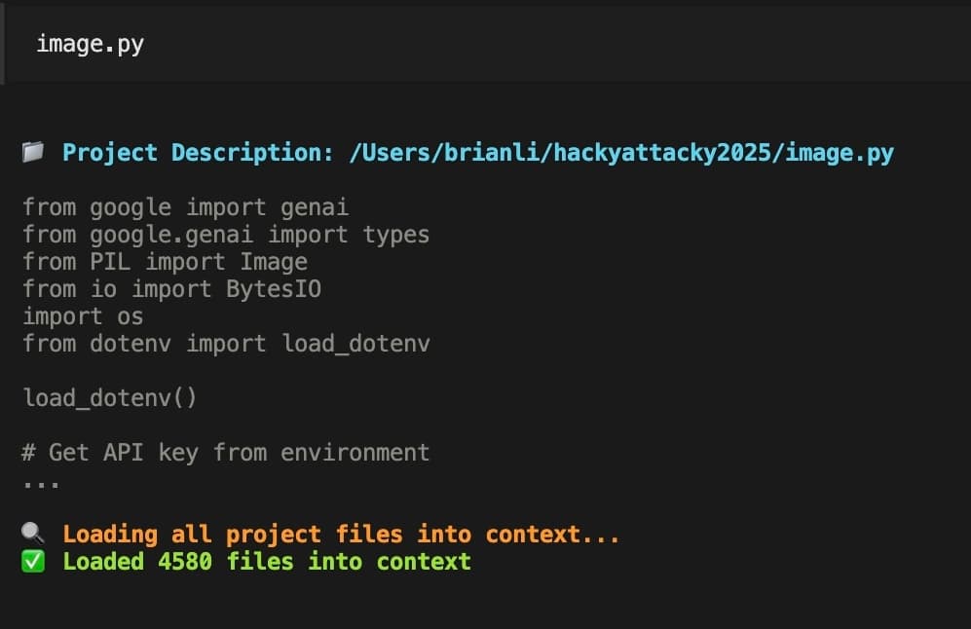Select the image.py title at top
The image size is (971, 629).
[x=90, y=44]
